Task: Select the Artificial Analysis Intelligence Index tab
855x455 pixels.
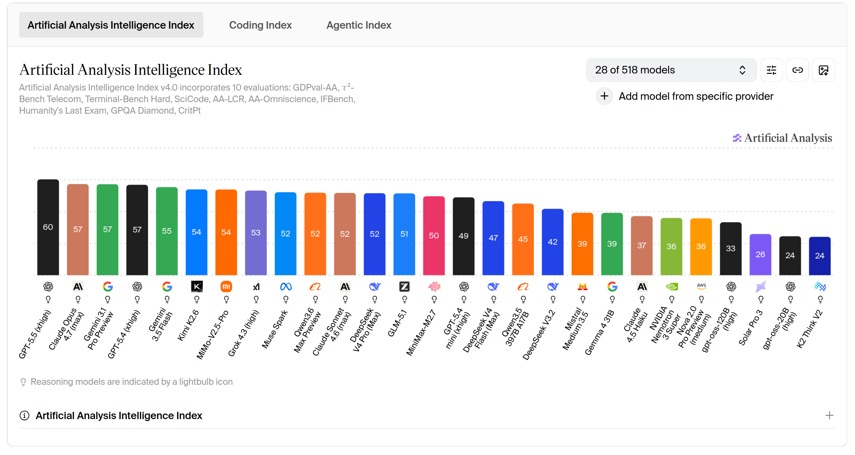Action: click(x=111, y=25)
